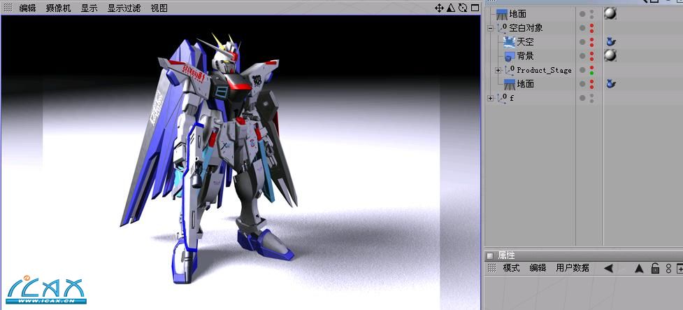Toggle red editor visibility dot of Product_Stage
This screenshot has width=683, height=310.
[591, 68]
